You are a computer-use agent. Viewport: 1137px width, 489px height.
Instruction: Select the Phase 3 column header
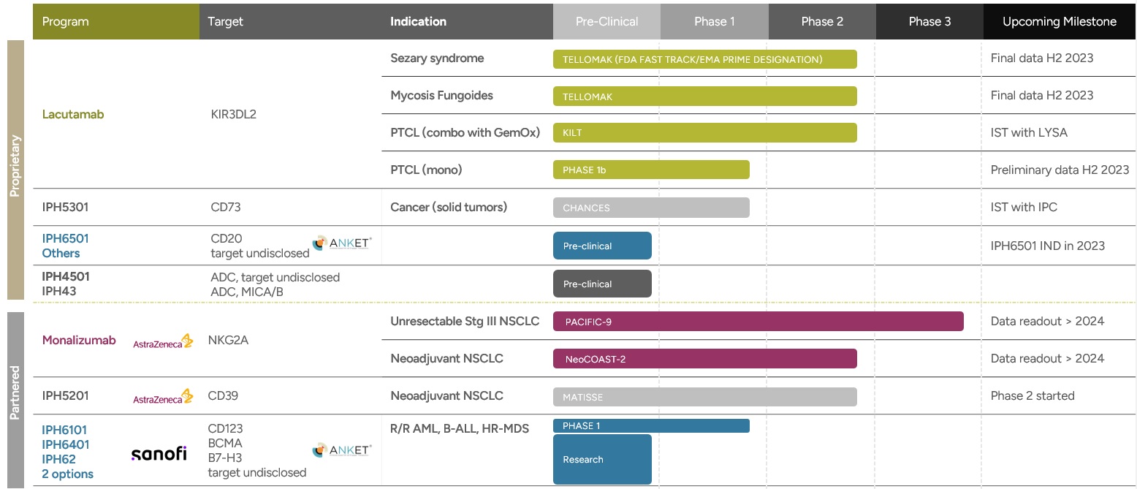coord(929,21)
